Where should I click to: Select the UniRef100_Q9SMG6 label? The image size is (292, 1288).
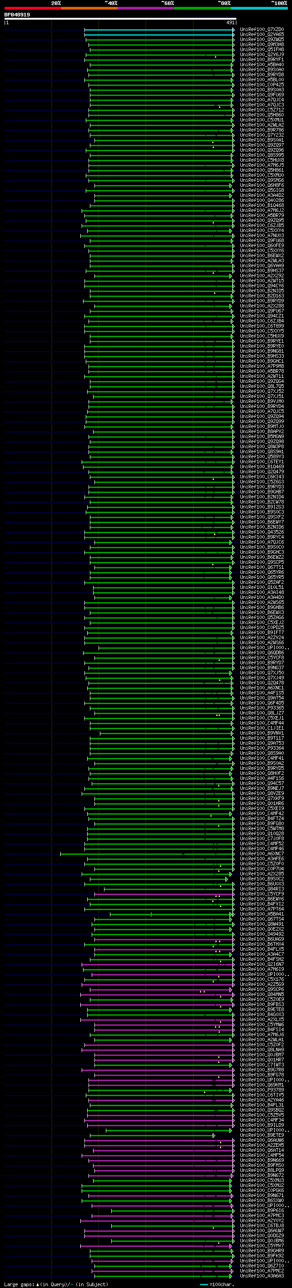tap(262, 180)
